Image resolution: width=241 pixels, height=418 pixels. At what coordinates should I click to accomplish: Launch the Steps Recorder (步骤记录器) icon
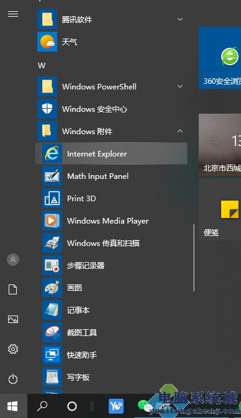coord(52,265)
